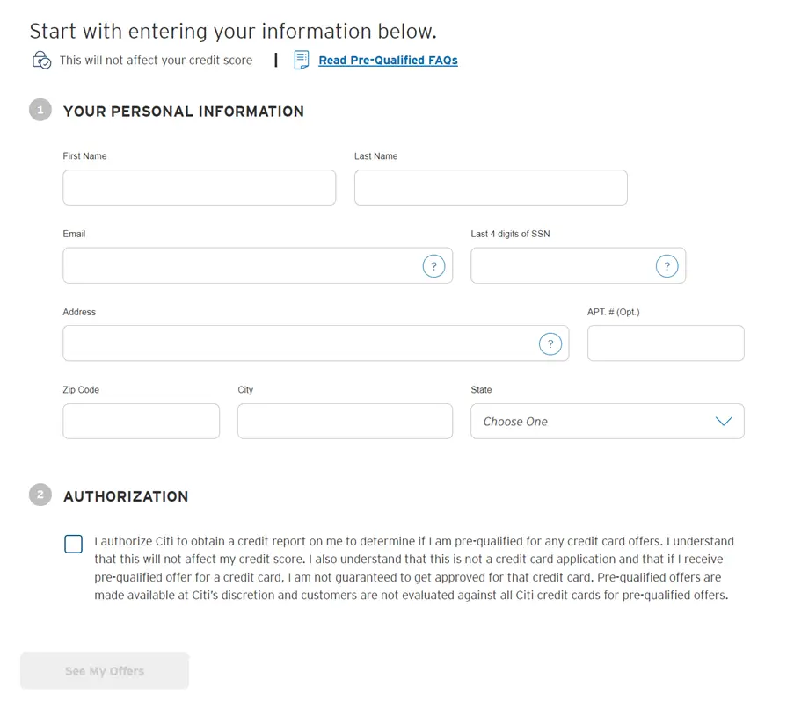Click the SSN help question mark icon
The width and height of the screenshot is (794, 708).
pos(667,266)
